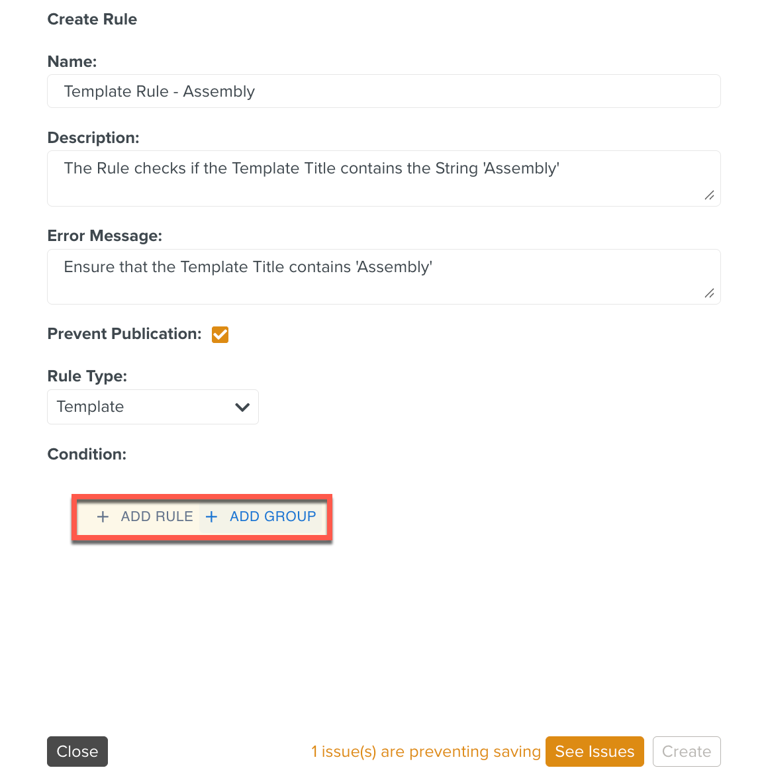Screen dimensions: 768x780
Task: Click the Prevent Publication label
Action: (124, 334)
